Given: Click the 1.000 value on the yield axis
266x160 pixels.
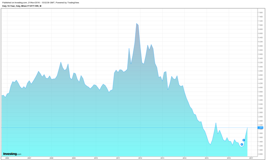Looking at the screenshot, I should [261, 150].
